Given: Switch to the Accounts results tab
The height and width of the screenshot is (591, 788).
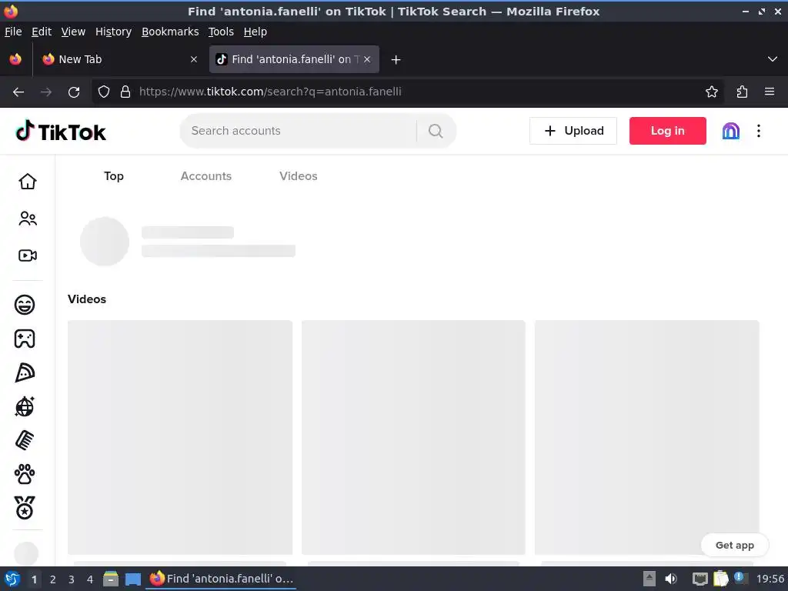Looking at the screenshot, I should (206, 176).
